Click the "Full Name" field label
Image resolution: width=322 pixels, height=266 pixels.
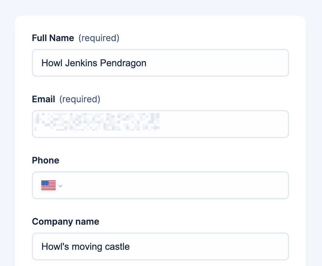click(x=53, y=38)
